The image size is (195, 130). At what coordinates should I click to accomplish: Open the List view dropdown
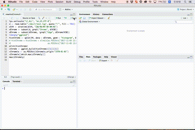(184, 18)
